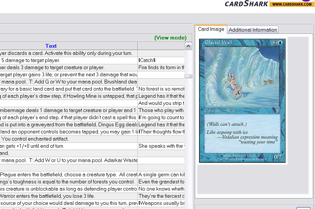Click the Glacial Wall card image
The height and width of the screenshot is (209, 315).
242,101
